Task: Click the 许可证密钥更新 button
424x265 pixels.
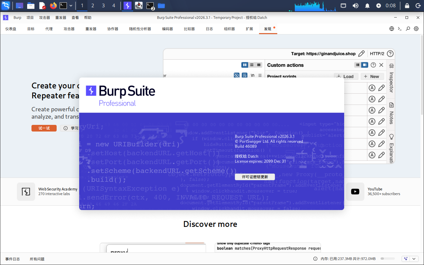Action: [255, 177]
